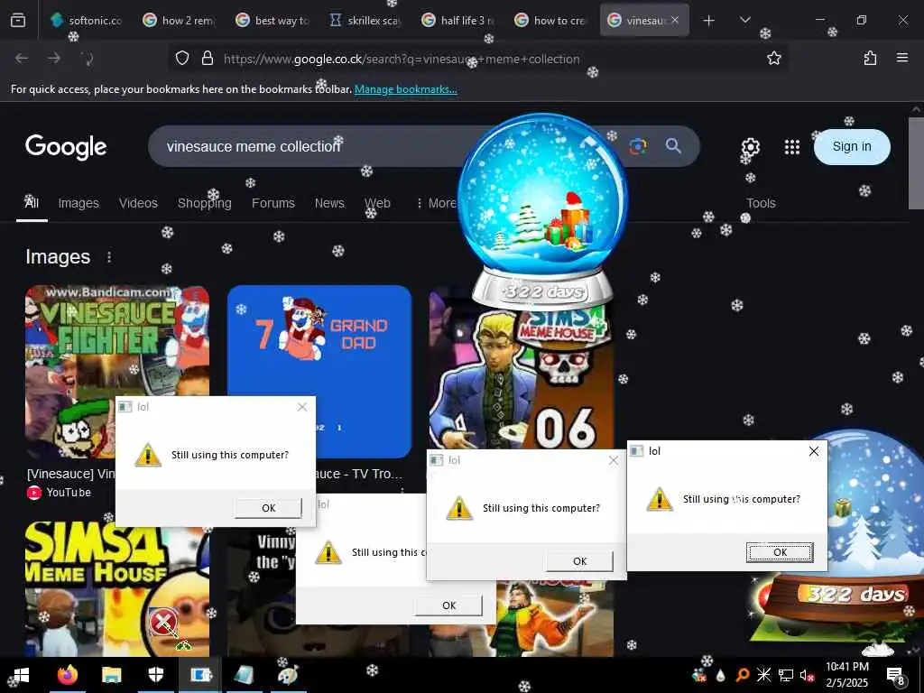The image size is (924, 693).
Task: Open Firefox from the taskbar
Action: pyautogui.click(x=67, y=675)
